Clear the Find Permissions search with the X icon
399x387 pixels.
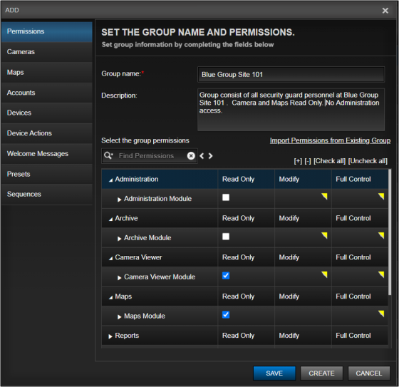tap(191, 156)
